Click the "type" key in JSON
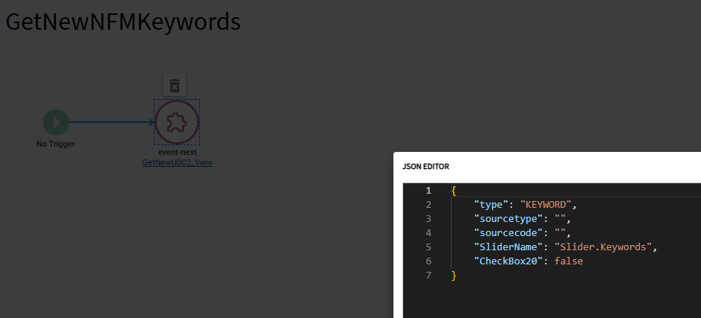Viewport: 701px width, 318px height. click(489, 205)
